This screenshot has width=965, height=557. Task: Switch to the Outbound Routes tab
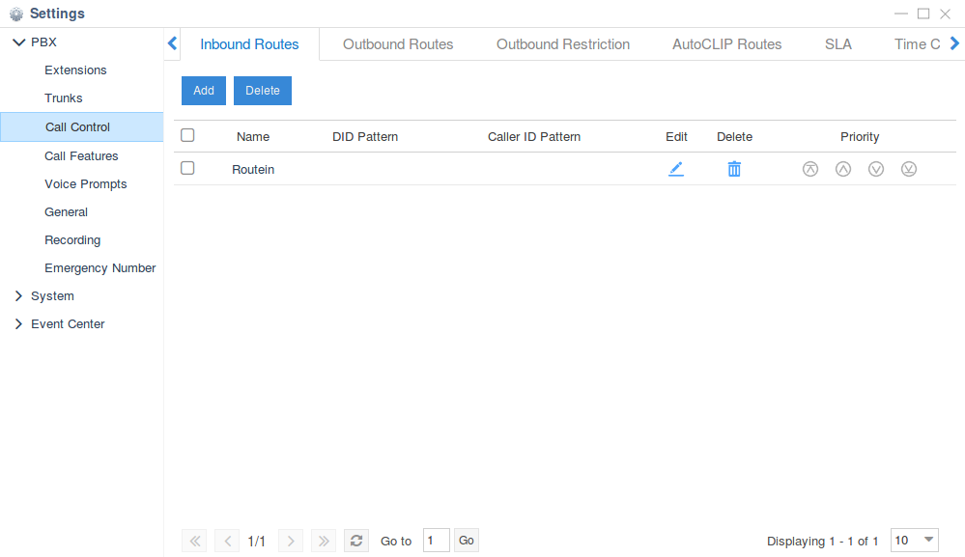coord(398,44)
